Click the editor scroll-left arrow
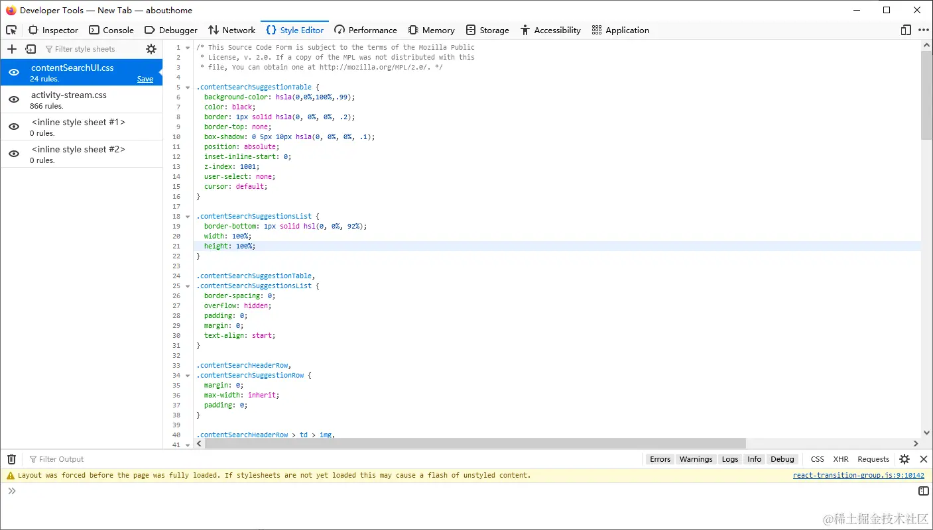933x530 pixels. (200, 443)
